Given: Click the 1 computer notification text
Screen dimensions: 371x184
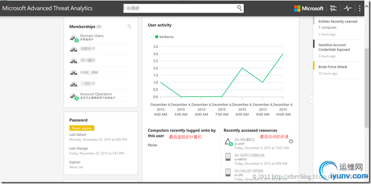Looking at the screenshot, I should pos(328,27).
